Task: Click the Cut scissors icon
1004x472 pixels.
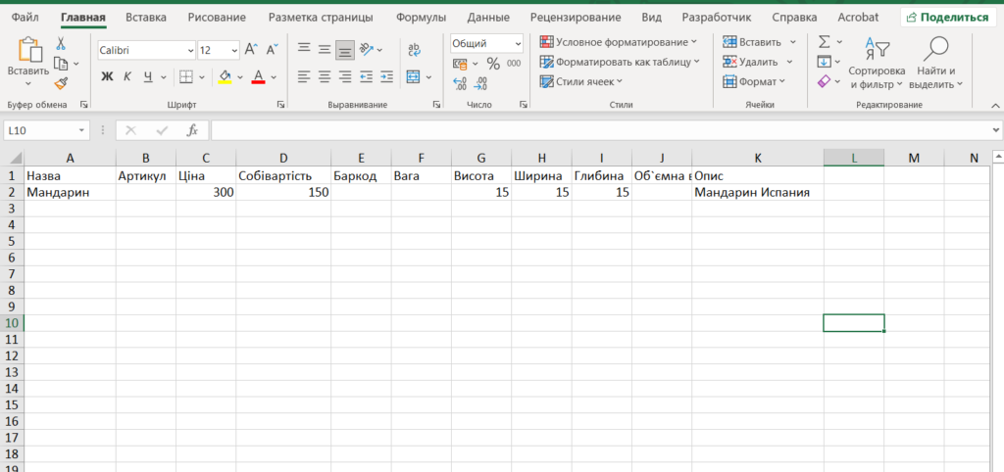Action: 61,43
